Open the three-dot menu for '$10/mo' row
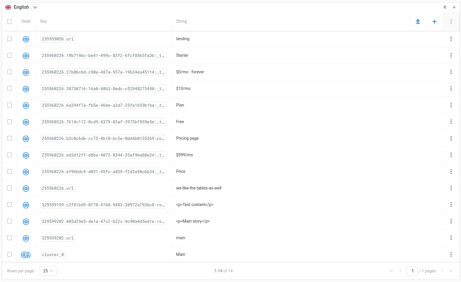This screenshot has width=461, height=282. click(x=451, y=88)
